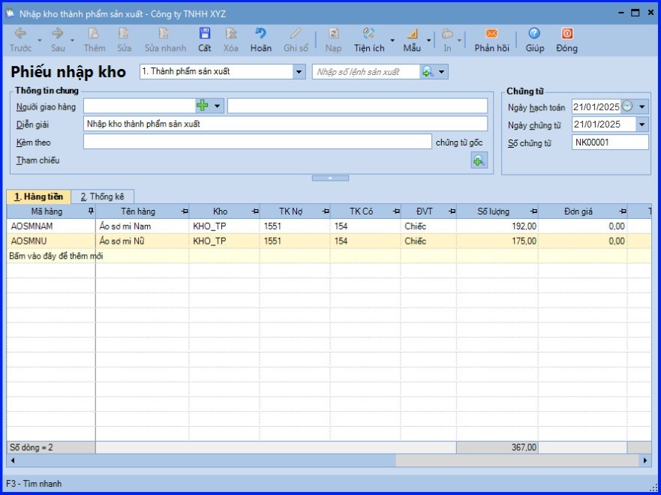The width and height of the screenshot is (661, 495).
Task: Toggle pin on Số lượng column header
Action: pos(533,212)
